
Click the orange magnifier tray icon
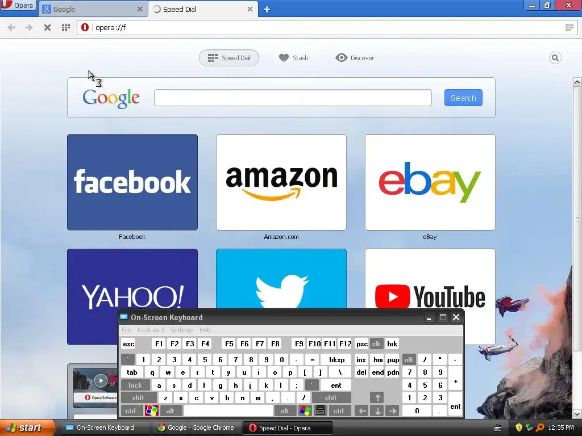pyautogui.click(x=541, y=427)
